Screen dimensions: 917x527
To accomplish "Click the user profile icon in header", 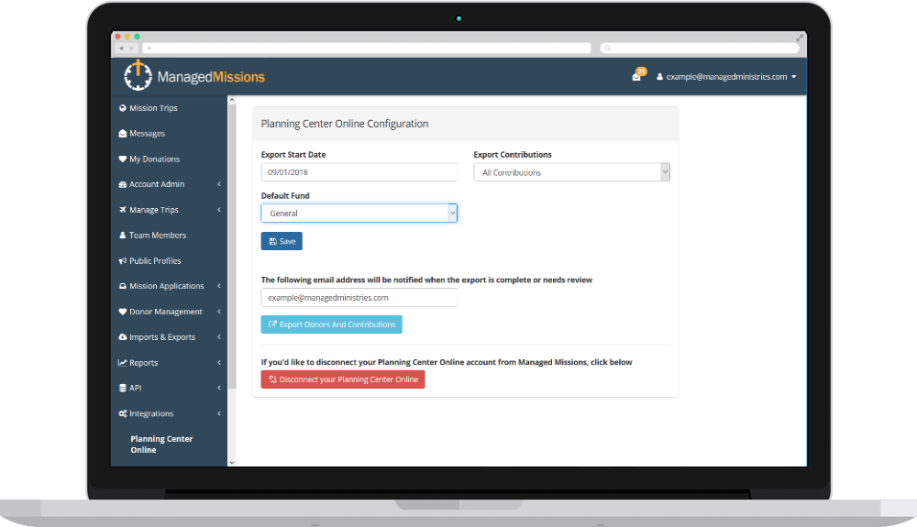I will tap(659, 77).
